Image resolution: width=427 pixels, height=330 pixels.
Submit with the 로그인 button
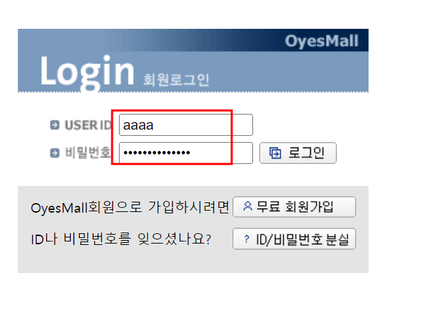[x=298, y=153]
